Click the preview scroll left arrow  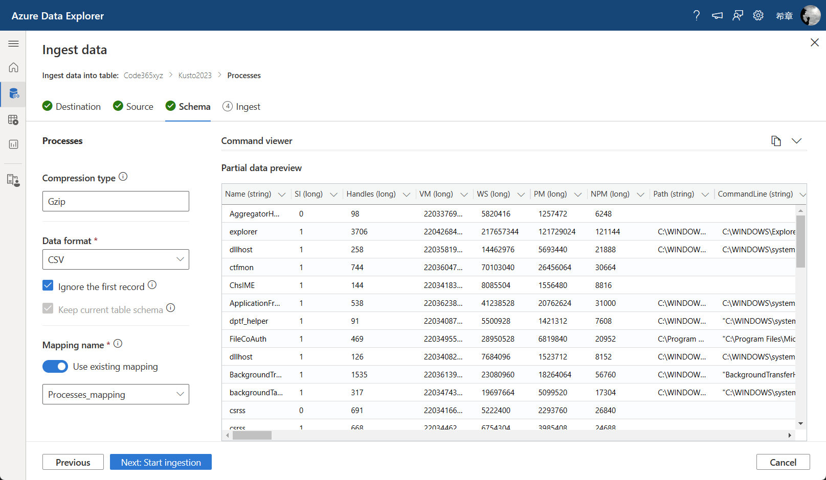(228, 436)
